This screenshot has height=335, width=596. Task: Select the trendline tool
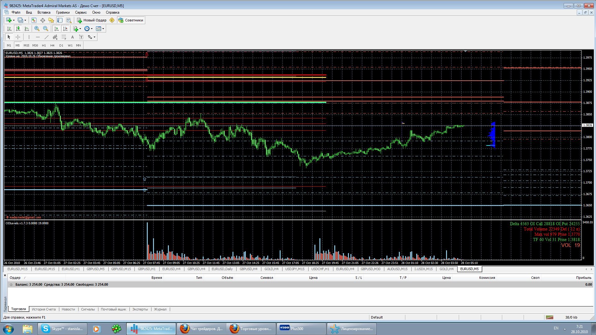(x=46, y=37)
